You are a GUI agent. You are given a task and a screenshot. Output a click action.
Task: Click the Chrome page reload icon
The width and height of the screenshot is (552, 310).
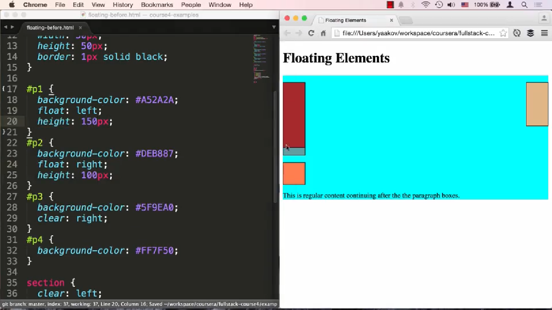click(311, 33)
